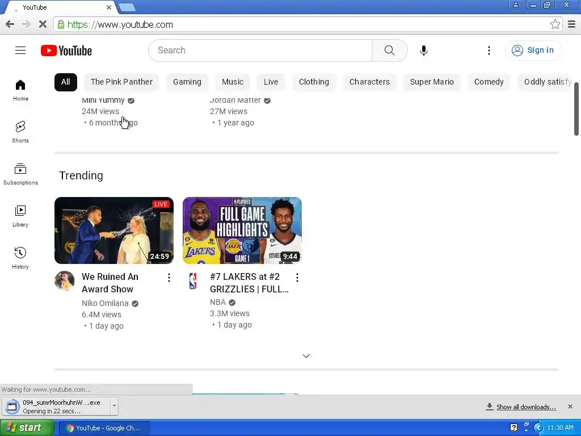This screenshot has width=581, height=436.
Task: Click #7 LAKERS at #2 GRIZZLIES title
Action: pyautogui.click(x=249, y=283)
